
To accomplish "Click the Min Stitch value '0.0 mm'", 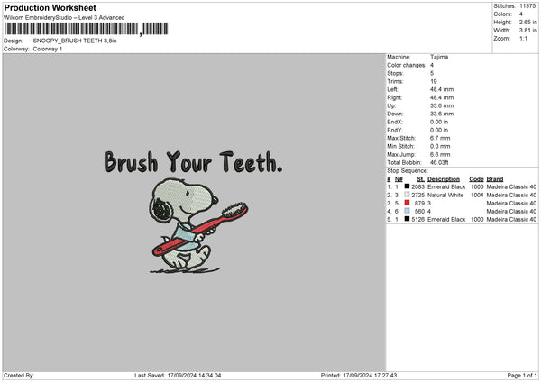I will click(440, 147).
